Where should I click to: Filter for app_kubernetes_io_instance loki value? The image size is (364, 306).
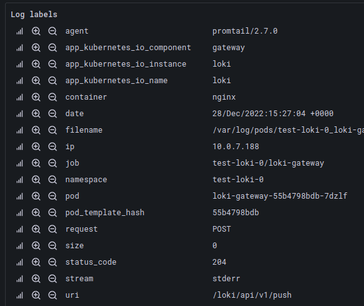click(36, 64)
